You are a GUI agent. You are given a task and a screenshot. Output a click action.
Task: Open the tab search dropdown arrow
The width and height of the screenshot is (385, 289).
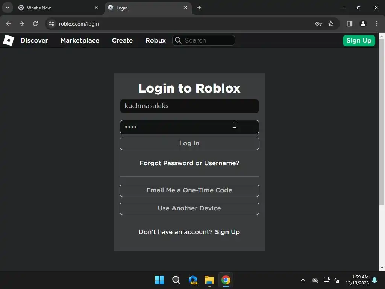tap(8, 8)
